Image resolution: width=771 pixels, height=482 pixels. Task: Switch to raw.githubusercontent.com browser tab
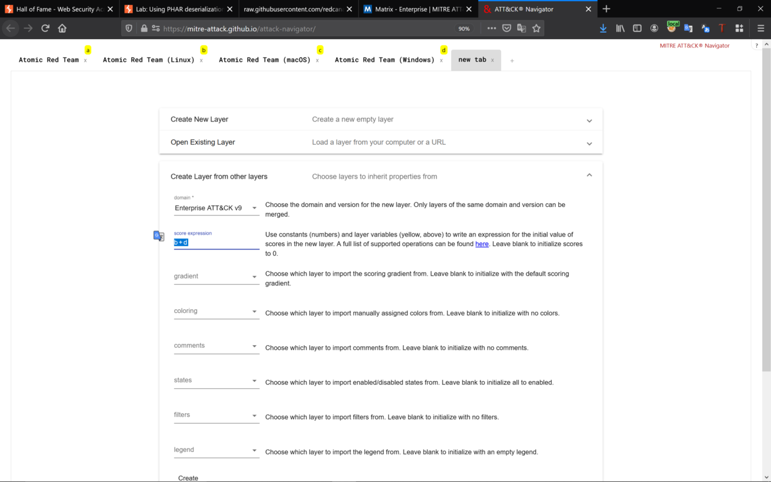click(x=299, y=9)
